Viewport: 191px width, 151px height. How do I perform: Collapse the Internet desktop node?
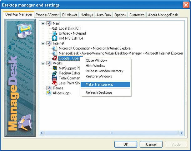click(x=43, y=43)
